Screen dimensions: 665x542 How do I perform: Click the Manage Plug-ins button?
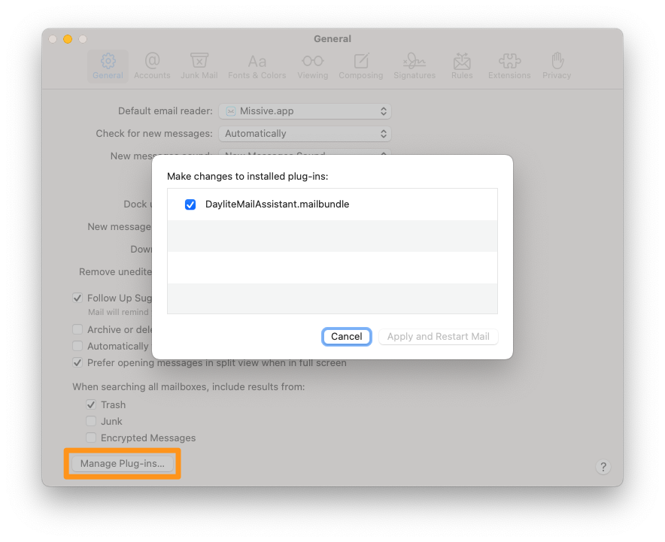tap(122, 463)
